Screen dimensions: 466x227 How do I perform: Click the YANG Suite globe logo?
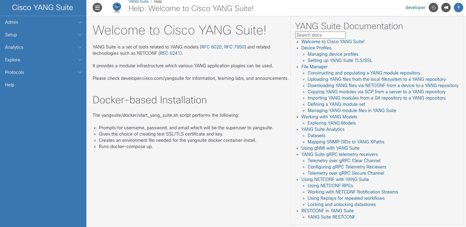117,8
